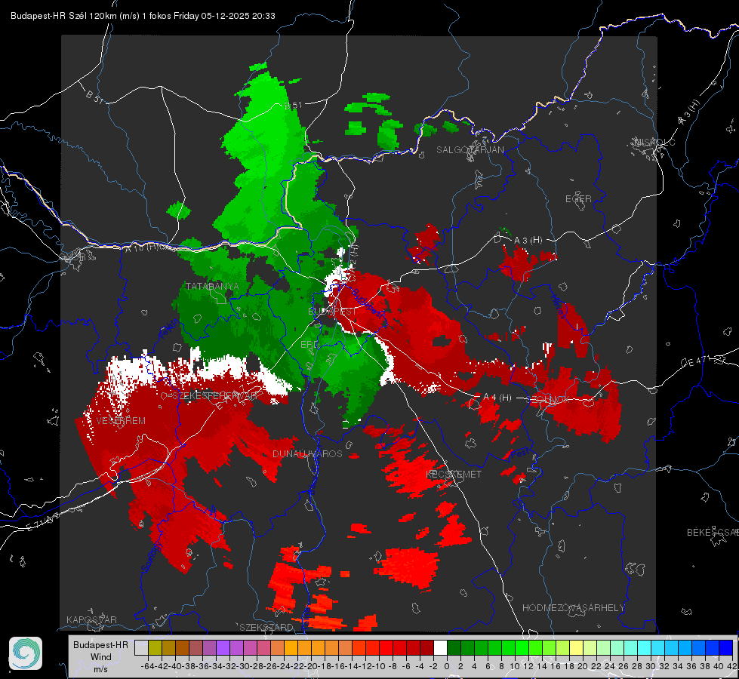Click the MISKOLC city label
The width and height of the screenshot is (739, 679).
click(654, 142)
